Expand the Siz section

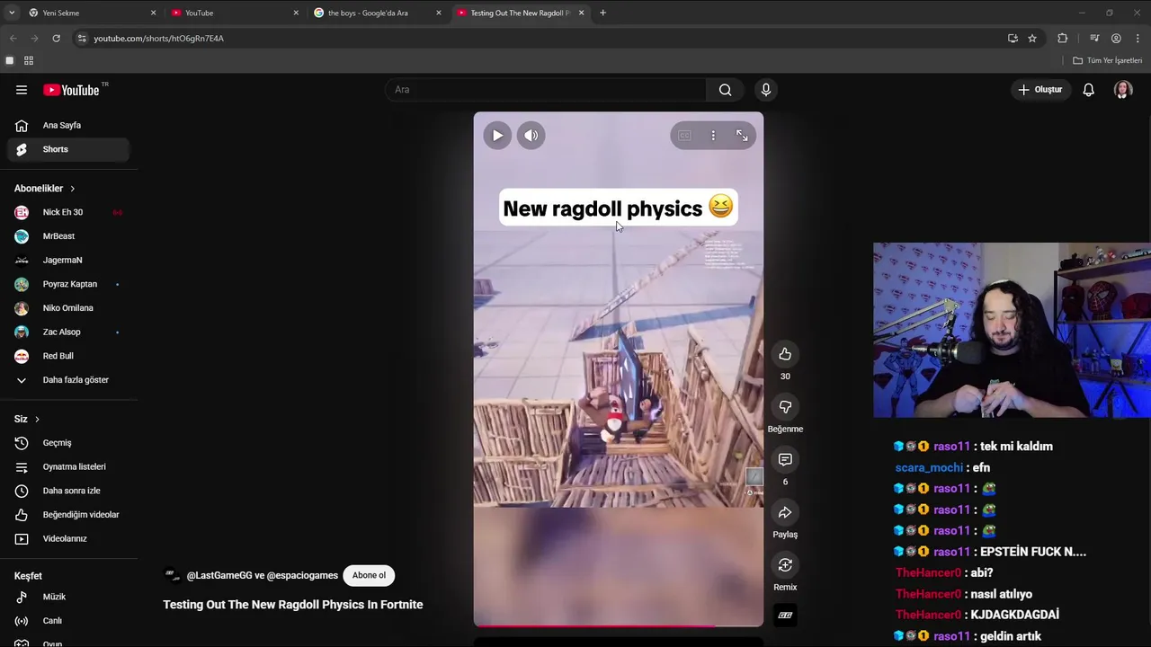click(x=27, y=419)
